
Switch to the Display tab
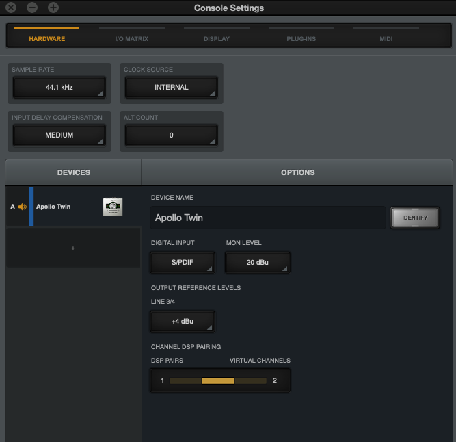coord(217,38)
